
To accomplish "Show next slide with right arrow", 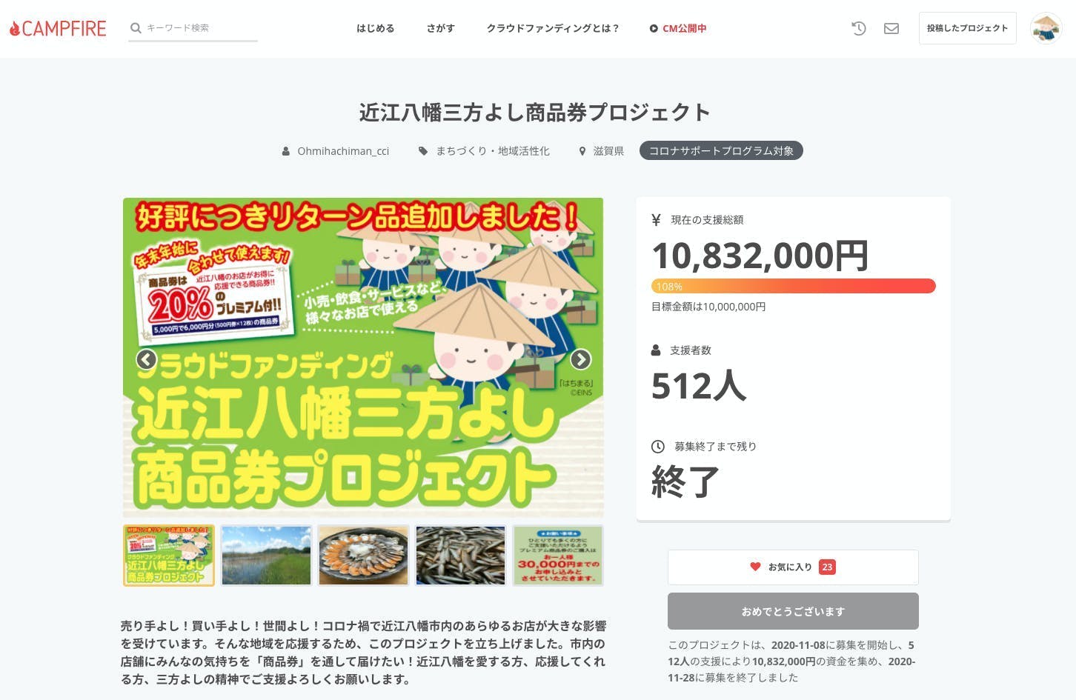I will (x=580, y=359).
